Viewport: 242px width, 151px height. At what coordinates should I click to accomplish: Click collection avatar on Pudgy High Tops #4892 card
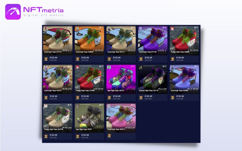[x=172, y=28]
